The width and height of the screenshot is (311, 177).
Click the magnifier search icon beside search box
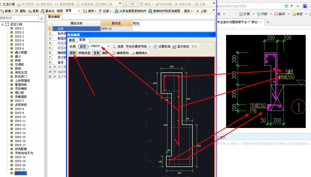click(42, 18)
